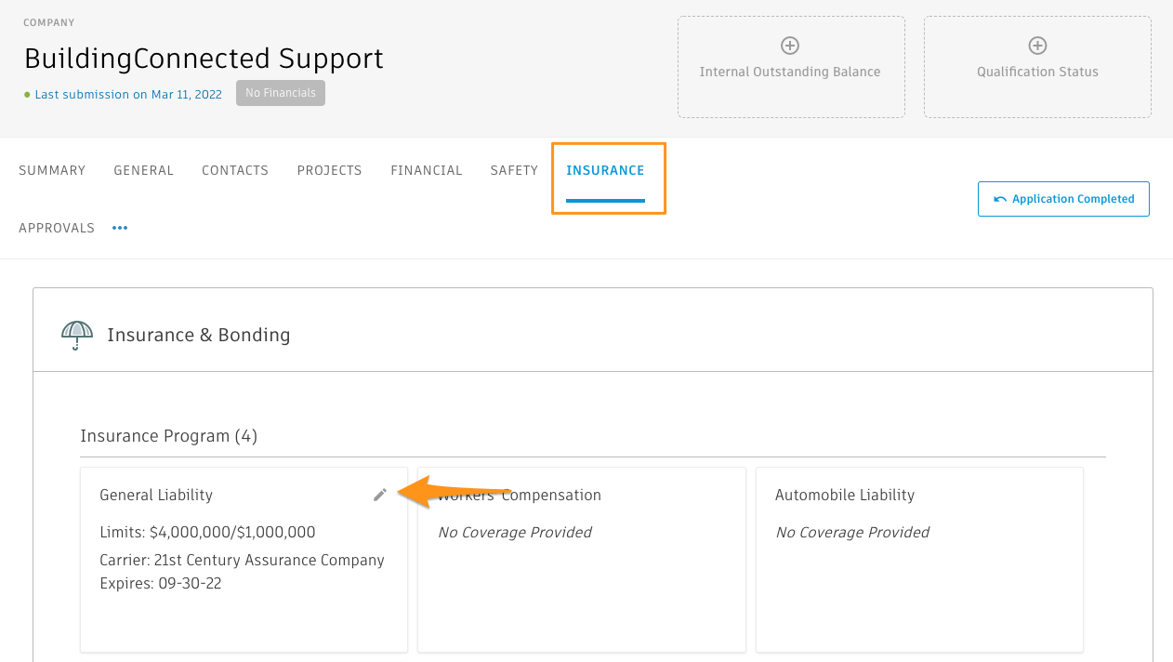The image size is (1173, 662).
Task: Select the Insurance tab
Action: (x=605, y=170)
